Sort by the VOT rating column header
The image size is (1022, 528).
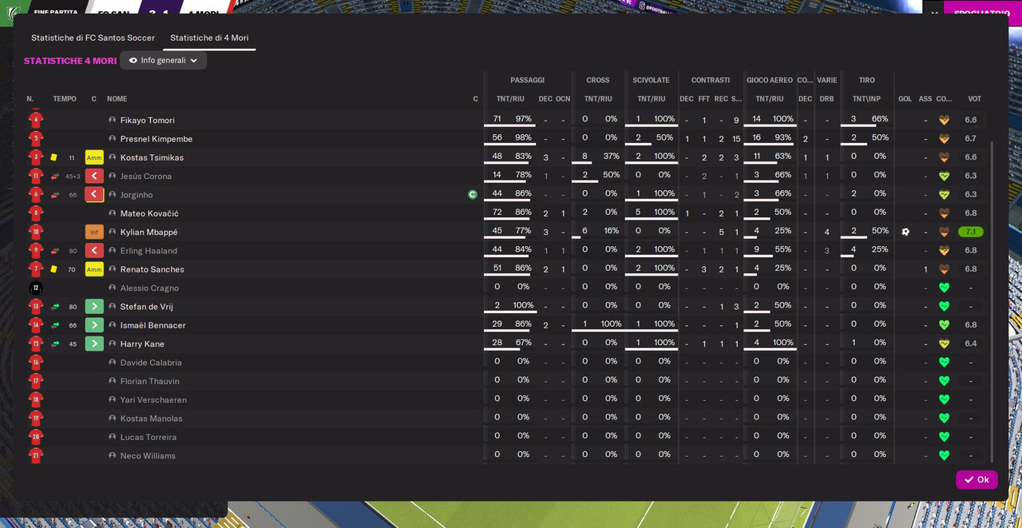974,99
